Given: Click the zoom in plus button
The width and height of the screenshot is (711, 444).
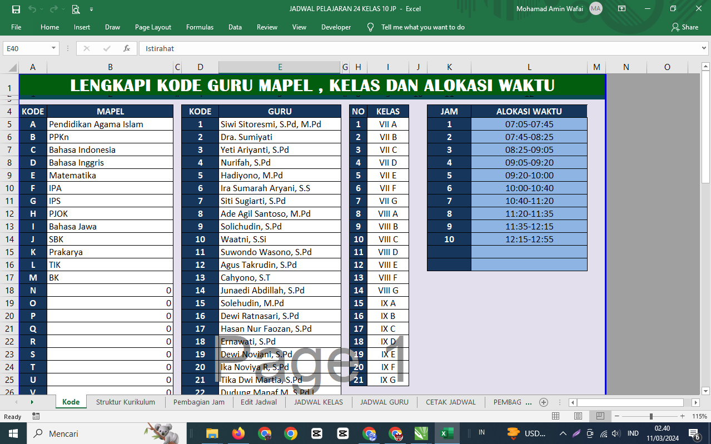Looking at the screenshot, I should point(682,416).
